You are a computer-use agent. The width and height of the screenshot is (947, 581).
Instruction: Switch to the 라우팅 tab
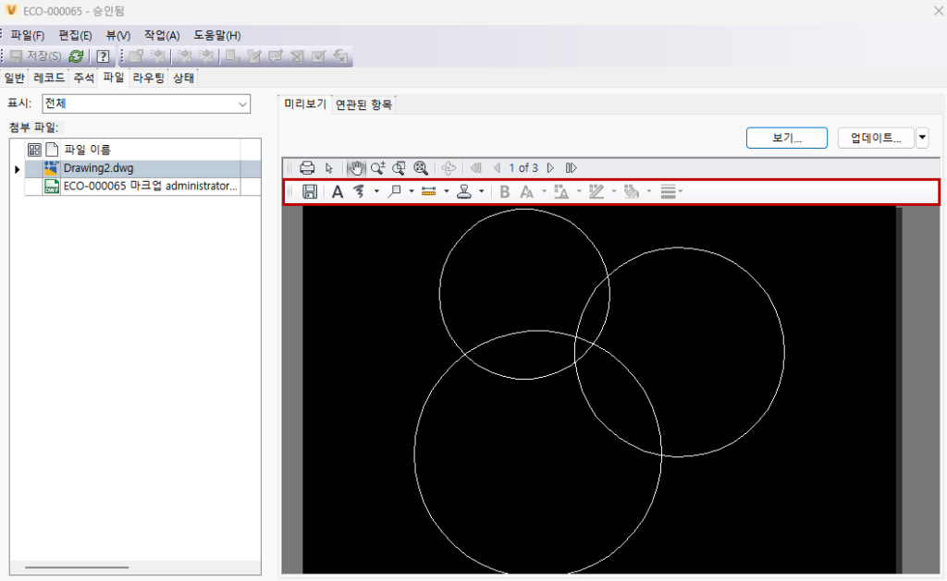point(149,78)
